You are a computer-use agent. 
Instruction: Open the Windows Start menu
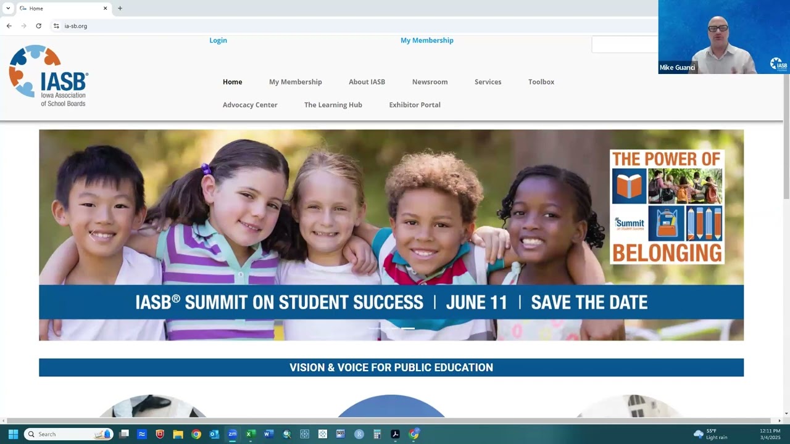pos(13,434)
